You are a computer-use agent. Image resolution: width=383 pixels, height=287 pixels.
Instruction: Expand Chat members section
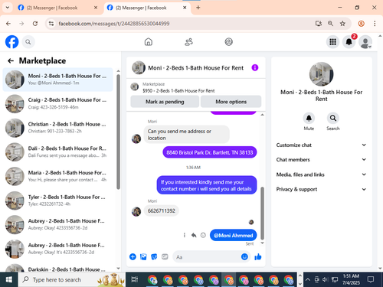click(x=321, y=159)
